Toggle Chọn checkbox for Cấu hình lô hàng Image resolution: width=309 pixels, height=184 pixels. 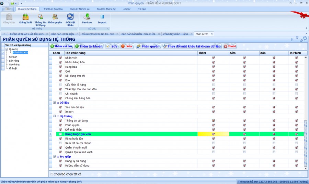[x=60, y=84]
